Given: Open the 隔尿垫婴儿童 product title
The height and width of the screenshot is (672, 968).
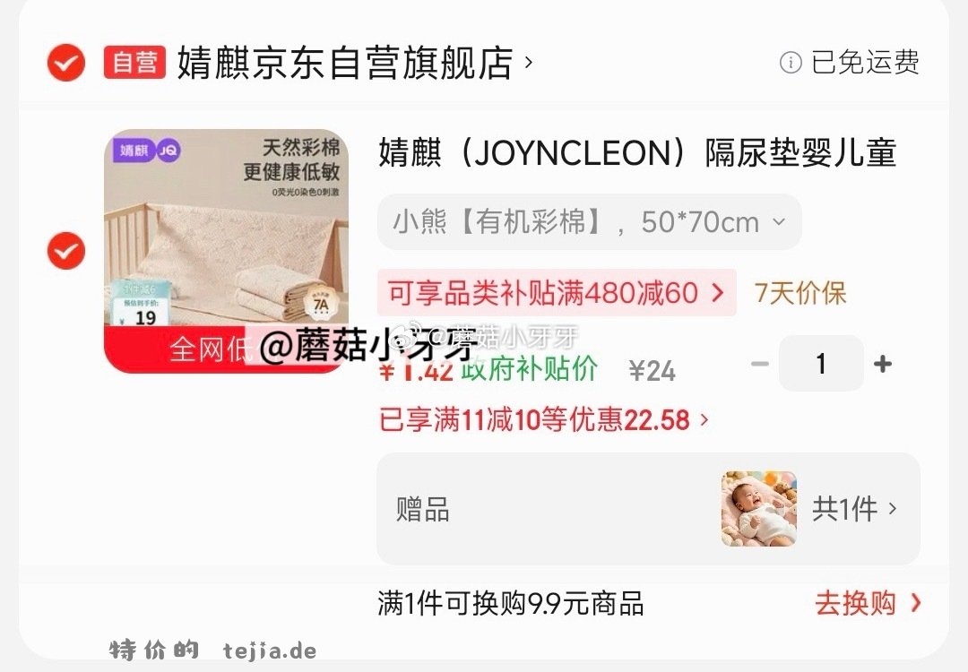Looking at the screenshot, I should coord(637,152).
